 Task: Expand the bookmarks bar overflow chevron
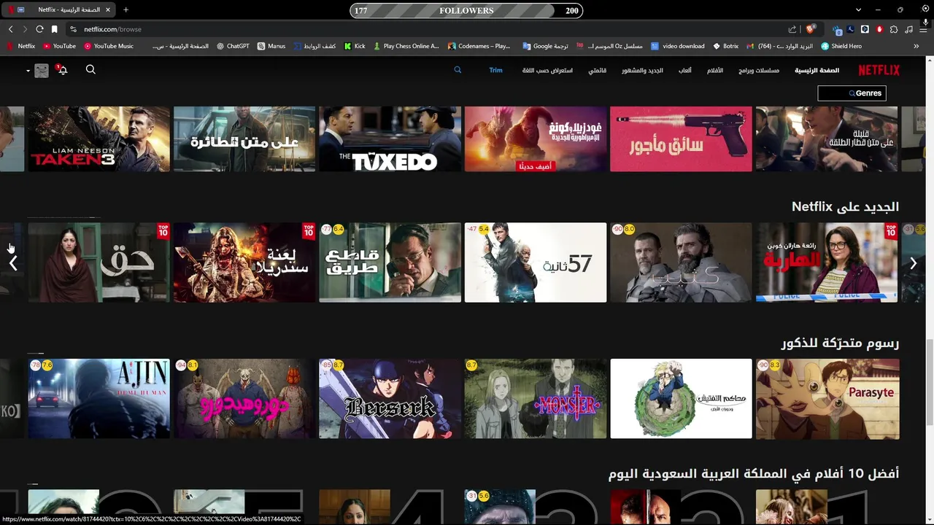pyautogui.click(x=916, y=46)
